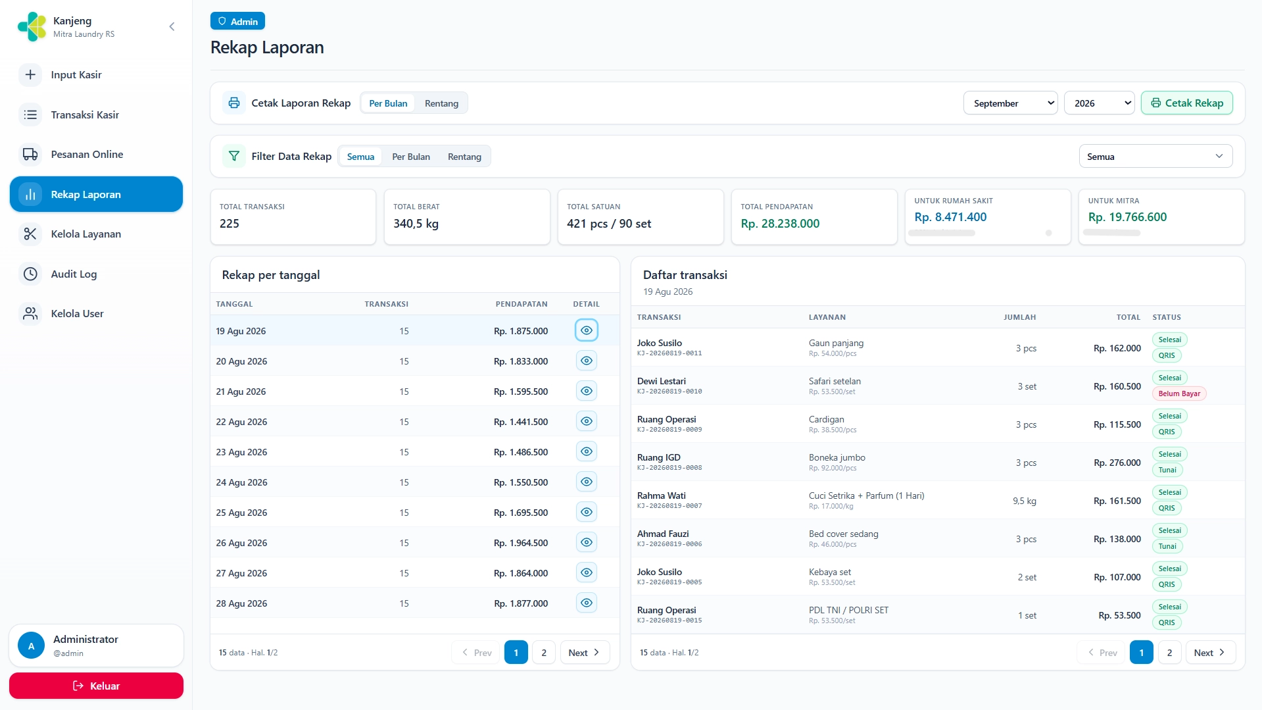
Task: Click the bar chart icon for Rekap Laporan
Action: click(30, 195)
